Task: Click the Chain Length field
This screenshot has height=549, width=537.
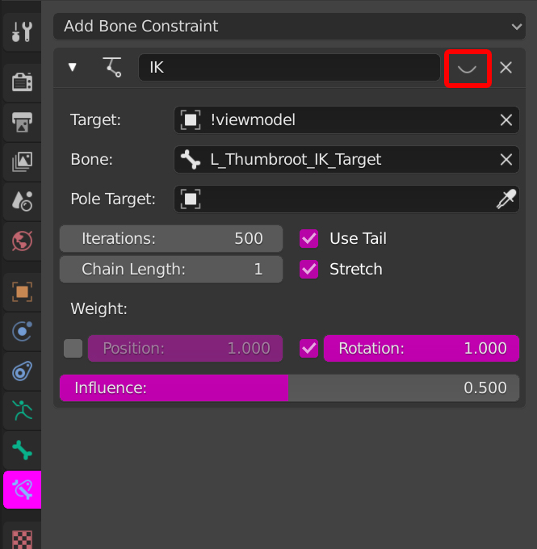Action: click(171, 269)
